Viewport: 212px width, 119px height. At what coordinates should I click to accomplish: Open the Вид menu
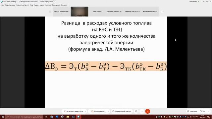[31, 5]
